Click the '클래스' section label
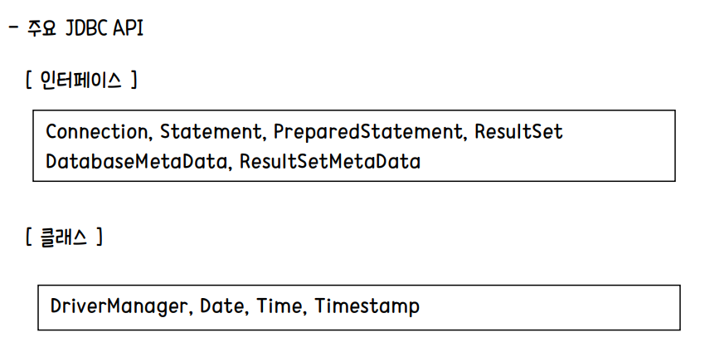Image resolution: width=705 pixels, height=362 pixels. pyautogui.click(x=63, y=237)
